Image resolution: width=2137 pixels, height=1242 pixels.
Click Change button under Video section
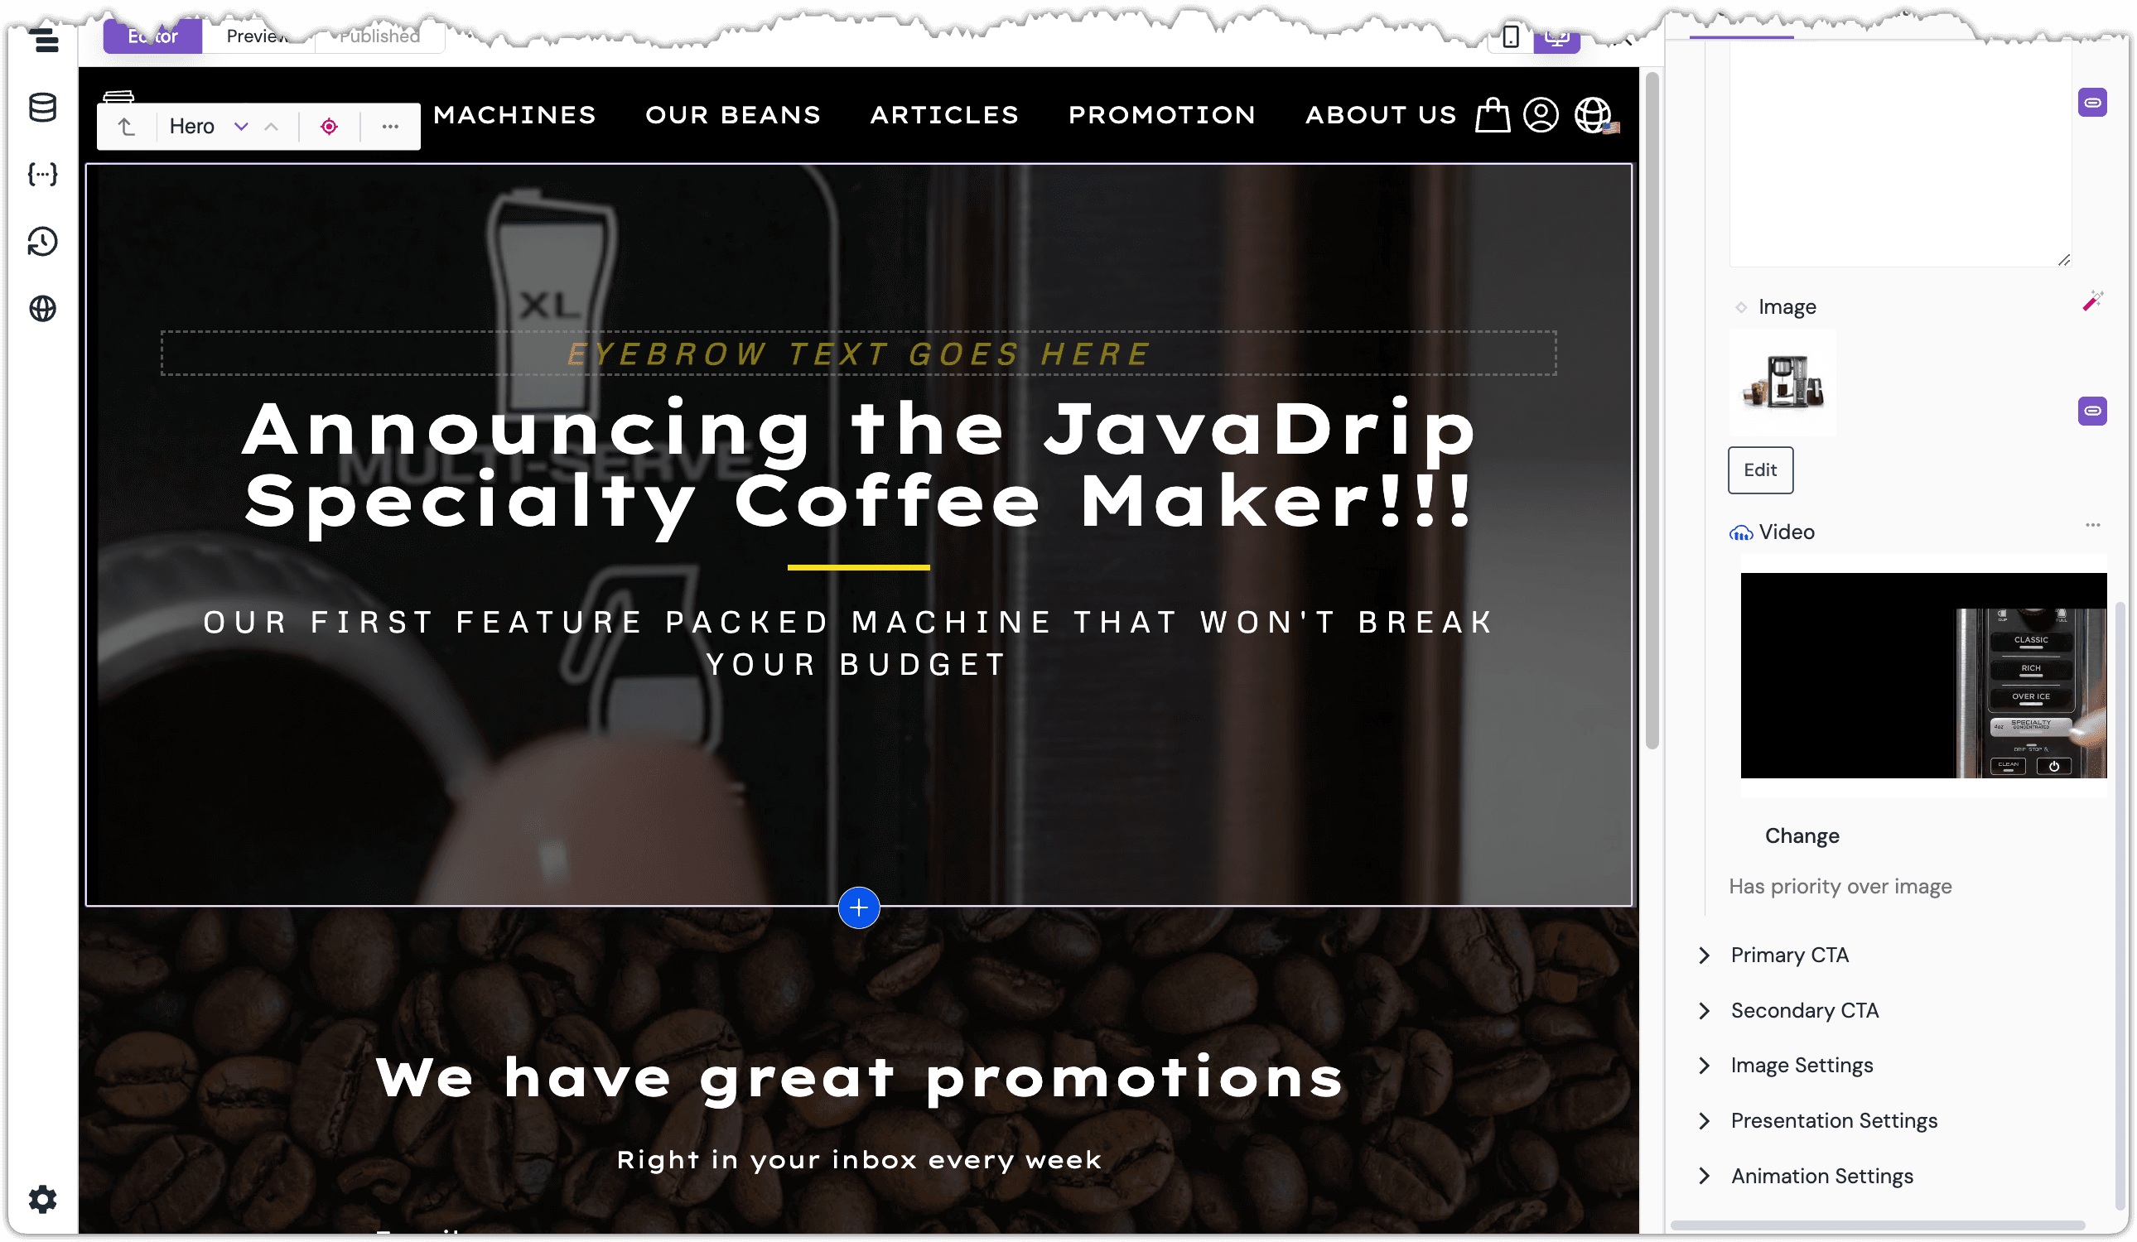[1802, 835]
